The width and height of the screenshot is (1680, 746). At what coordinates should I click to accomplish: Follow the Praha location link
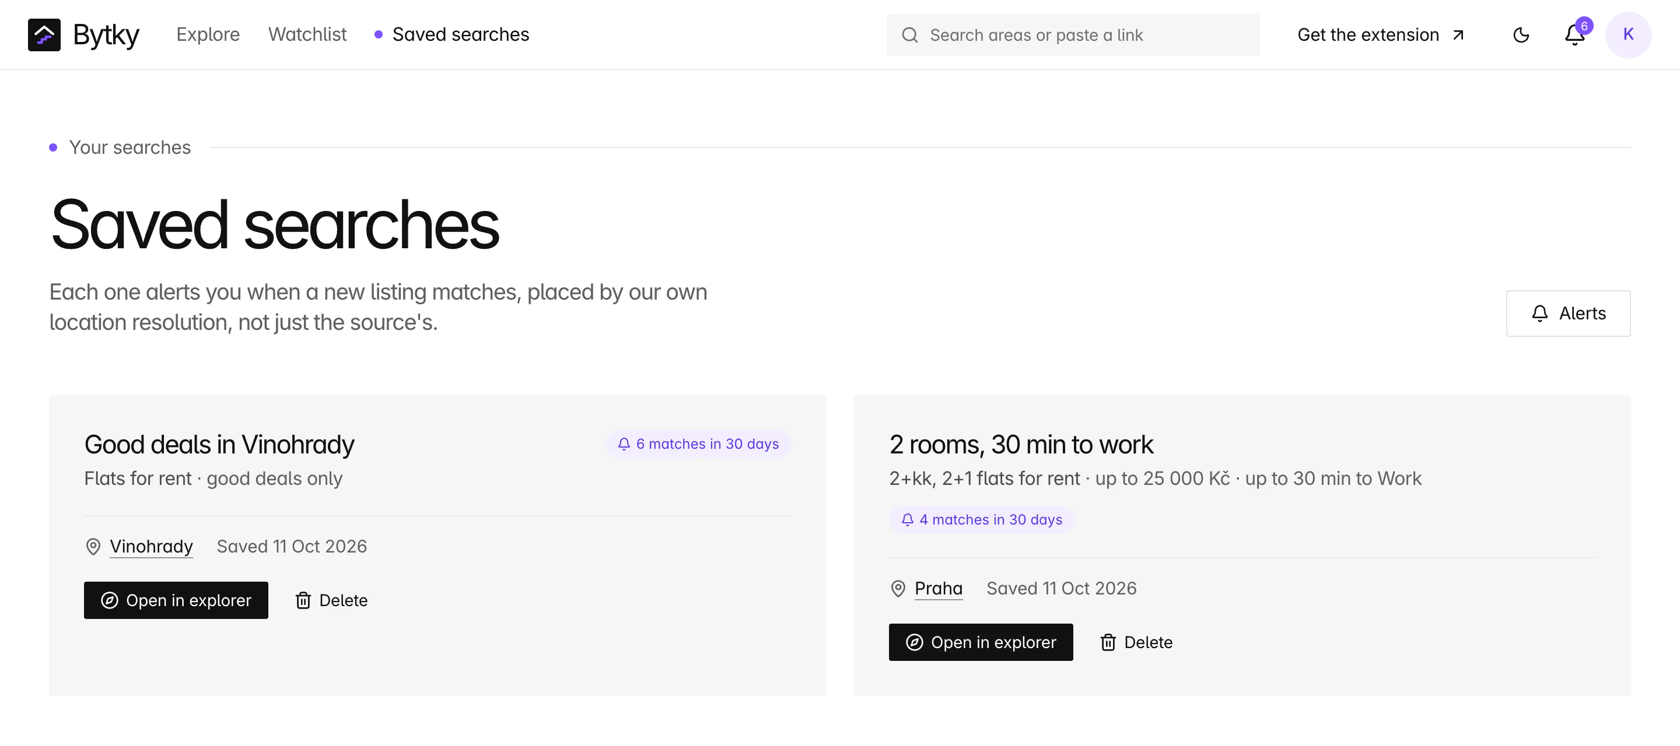click(938, 589)
